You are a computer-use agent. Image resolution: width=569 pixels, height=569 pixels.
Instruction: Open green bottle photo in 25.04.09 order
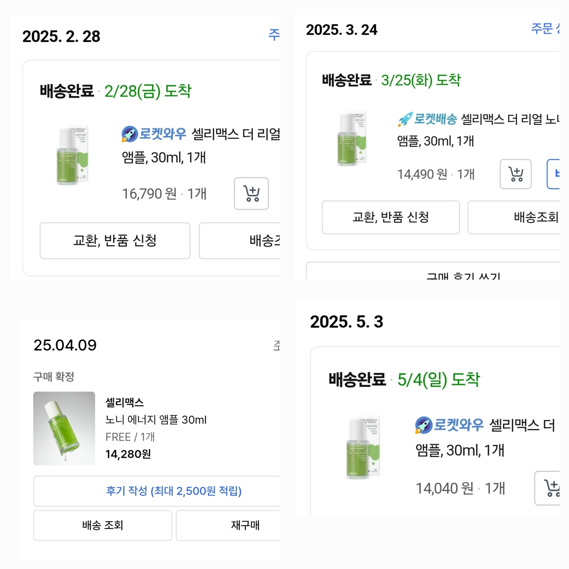coord(64,428)
